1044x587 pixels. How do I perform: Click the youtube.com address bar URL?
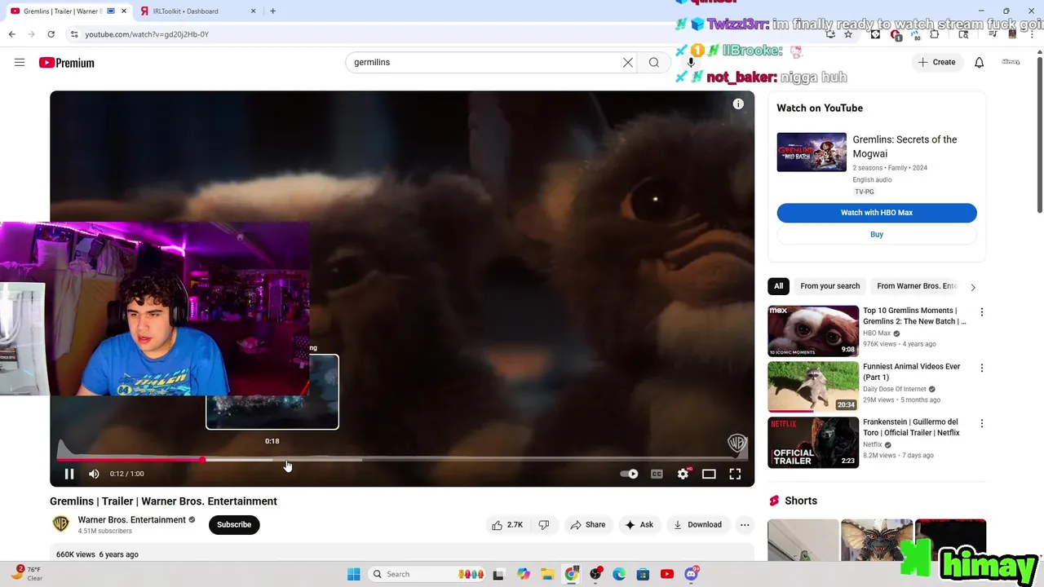147,34
